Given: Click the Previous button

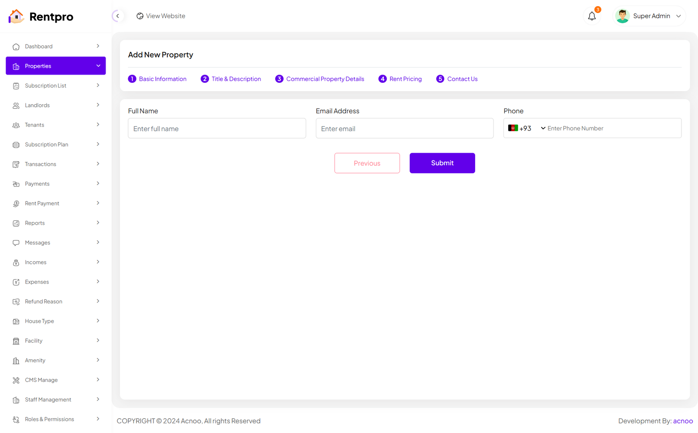Looking at the screenshot, I should 367,163.
